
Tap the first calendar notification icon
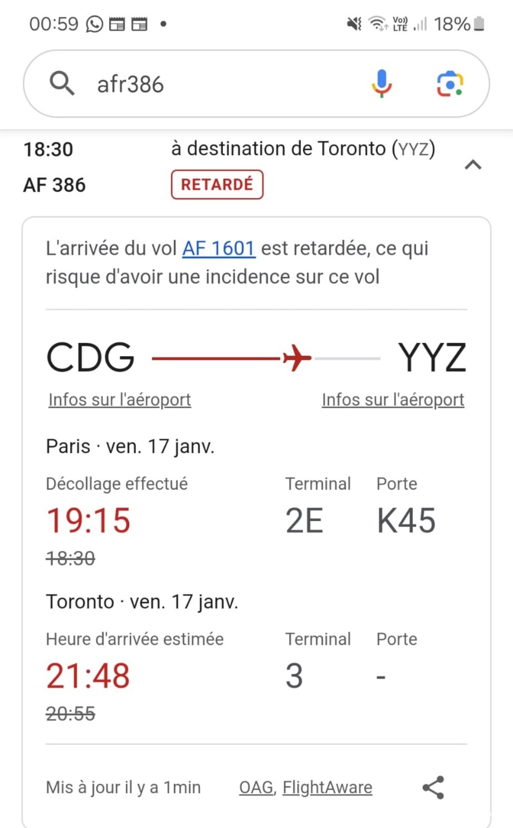pyautogui.click(x=117, y=24)
